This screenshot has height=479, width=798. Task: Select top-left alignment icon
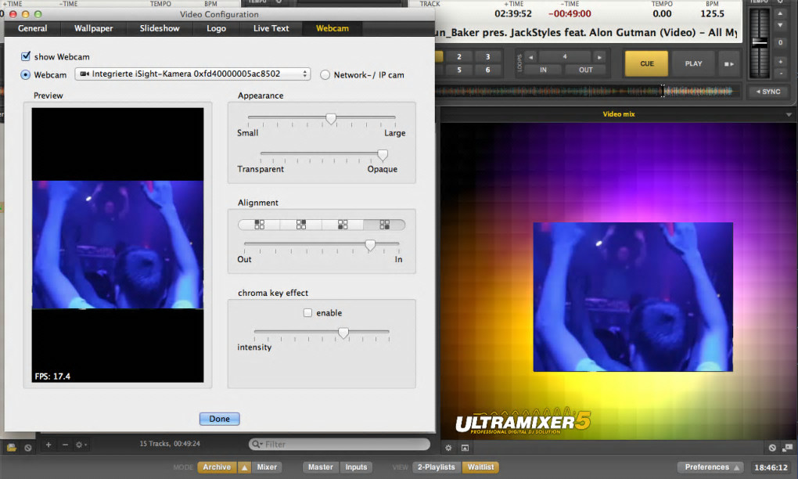click(259, 225)
